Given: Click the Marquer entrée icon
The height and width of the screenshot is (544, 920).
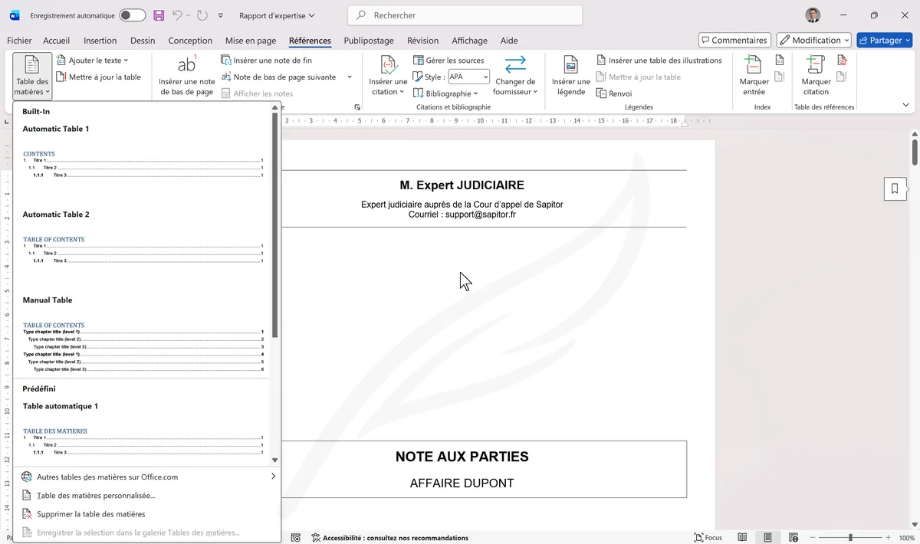Looking at the screenshot, I should click(x=754, y=64).
